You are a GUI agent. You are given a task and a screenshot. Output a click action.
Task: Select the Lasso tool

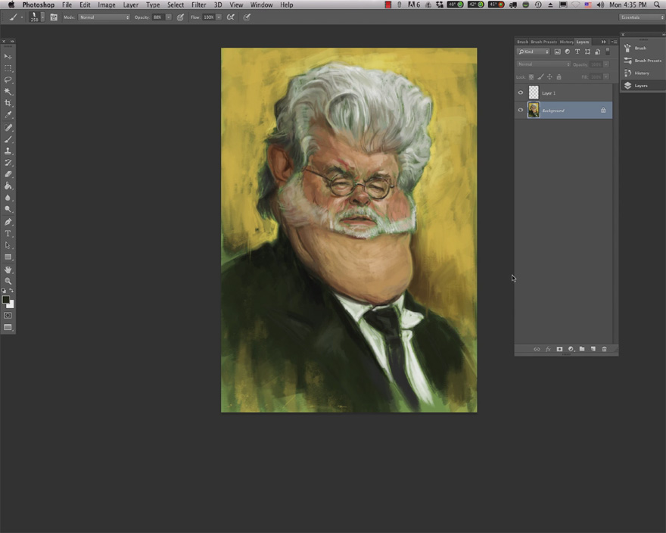pos(8,80)
